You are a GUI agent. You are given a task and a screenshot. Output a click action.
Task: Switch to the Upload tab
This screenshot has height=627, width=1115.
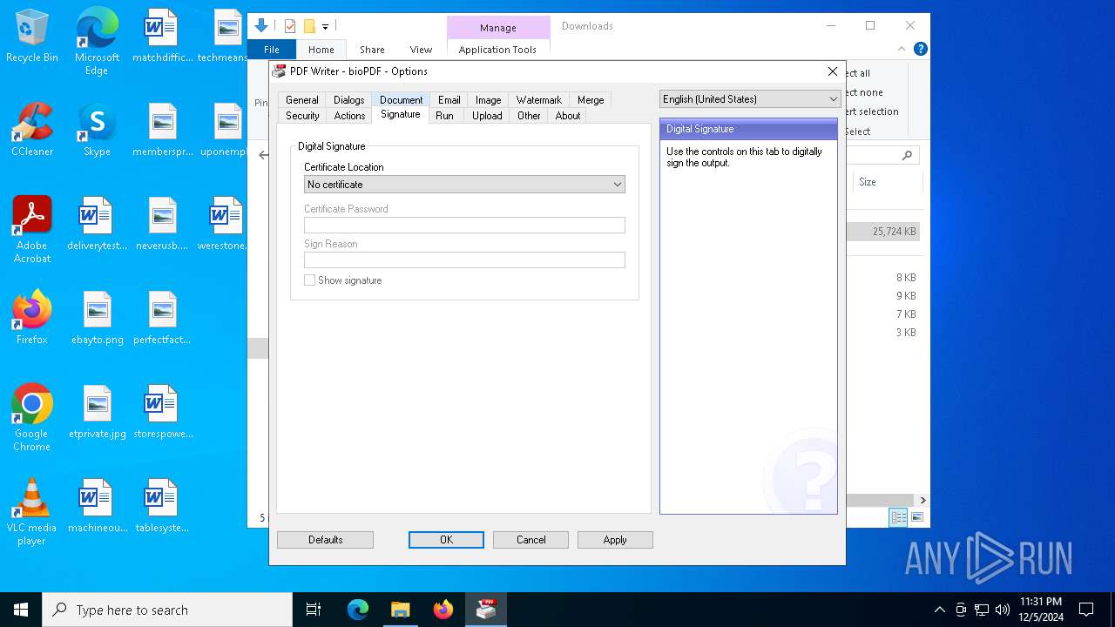point(487,116)
